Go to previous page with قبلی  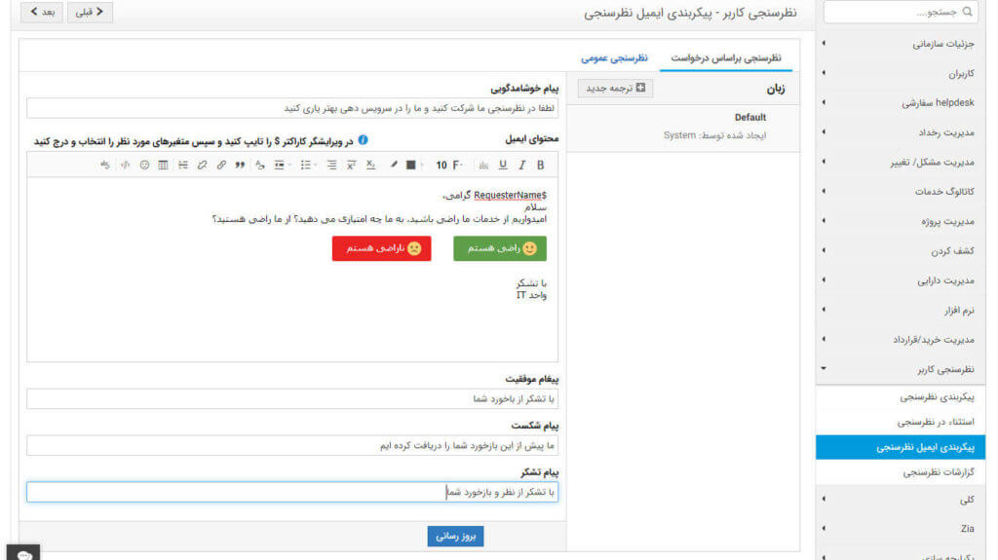(x=90, y=12)
